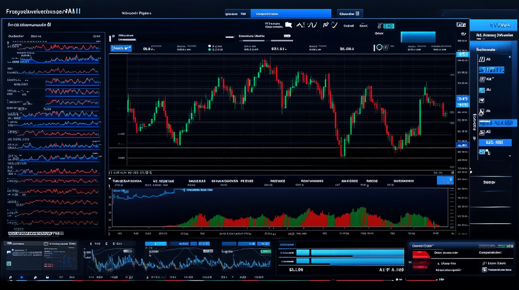Expand the small triangle at the volume panel's left

110,179
